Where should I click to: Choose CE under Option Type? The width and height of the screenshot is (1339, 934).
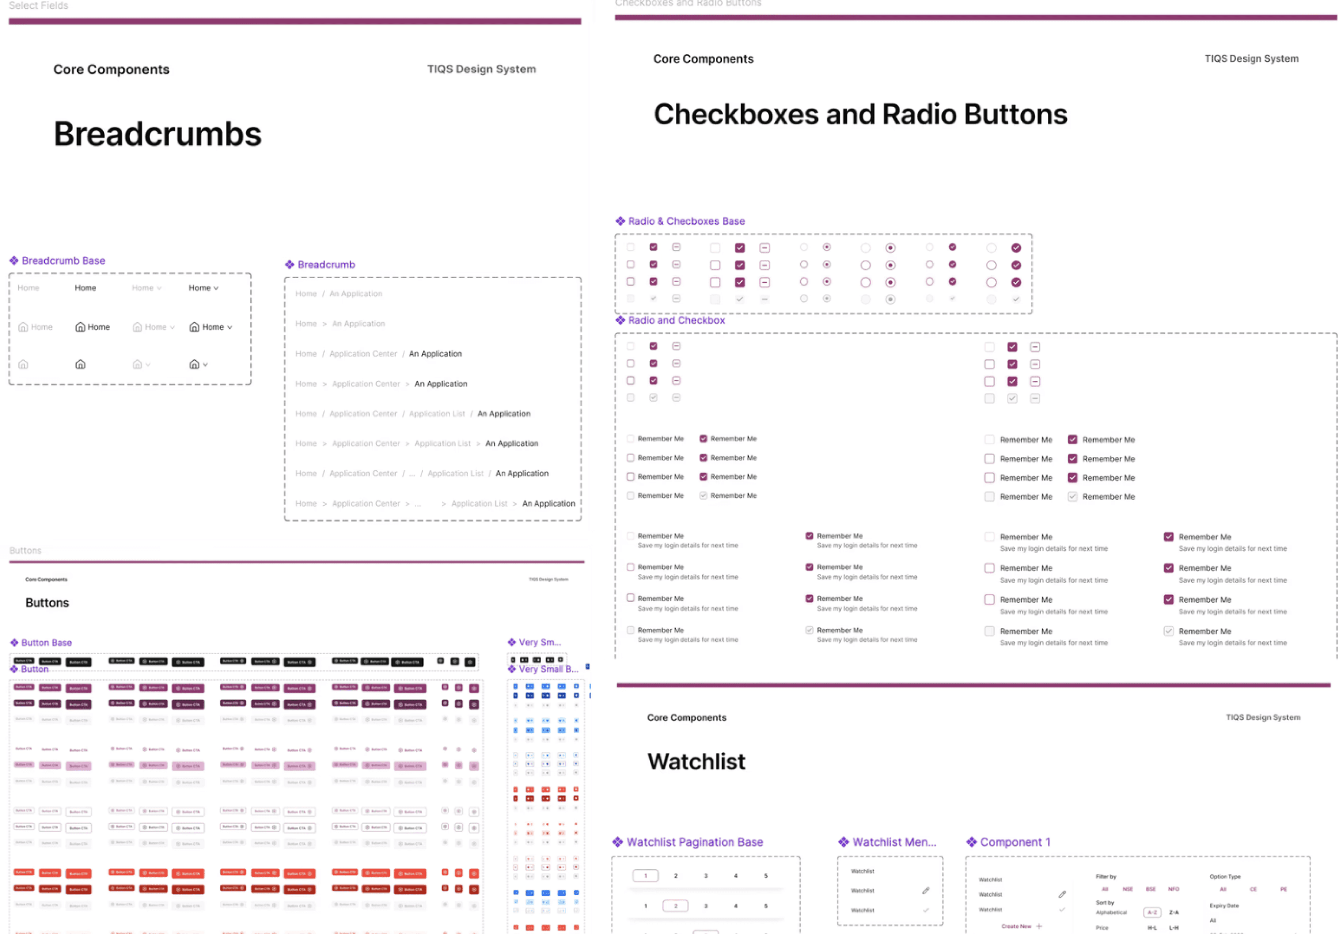coord(1253,889)
